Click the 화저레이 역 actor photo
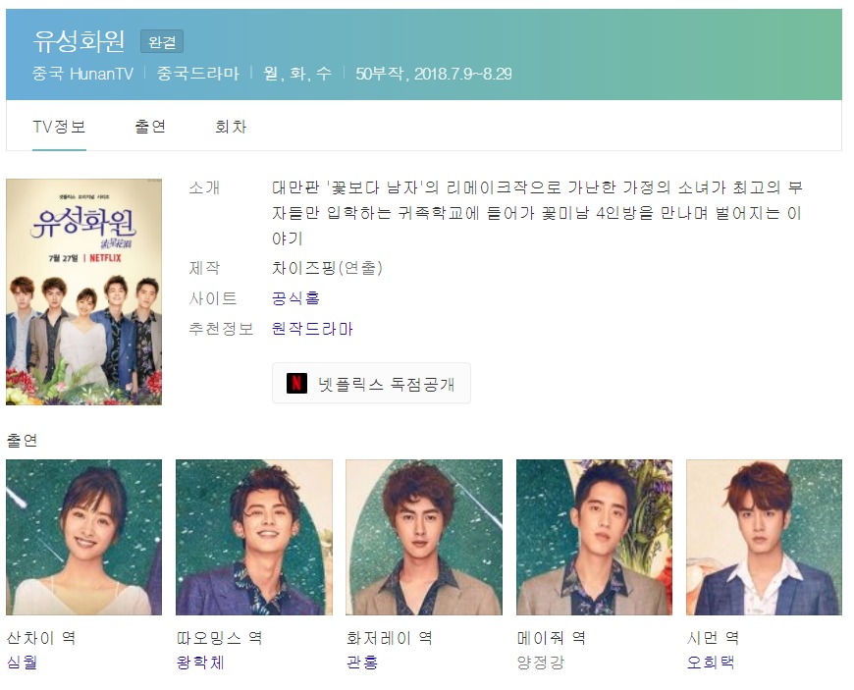Screen dimensions: 854x690 (x=424, y=538)
